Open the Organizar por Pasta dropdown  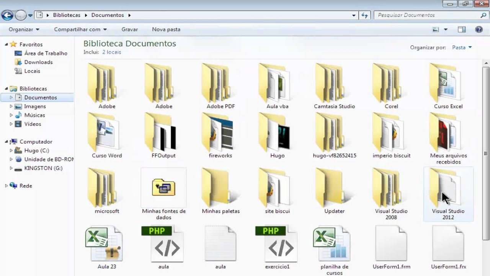pos(462,48)
